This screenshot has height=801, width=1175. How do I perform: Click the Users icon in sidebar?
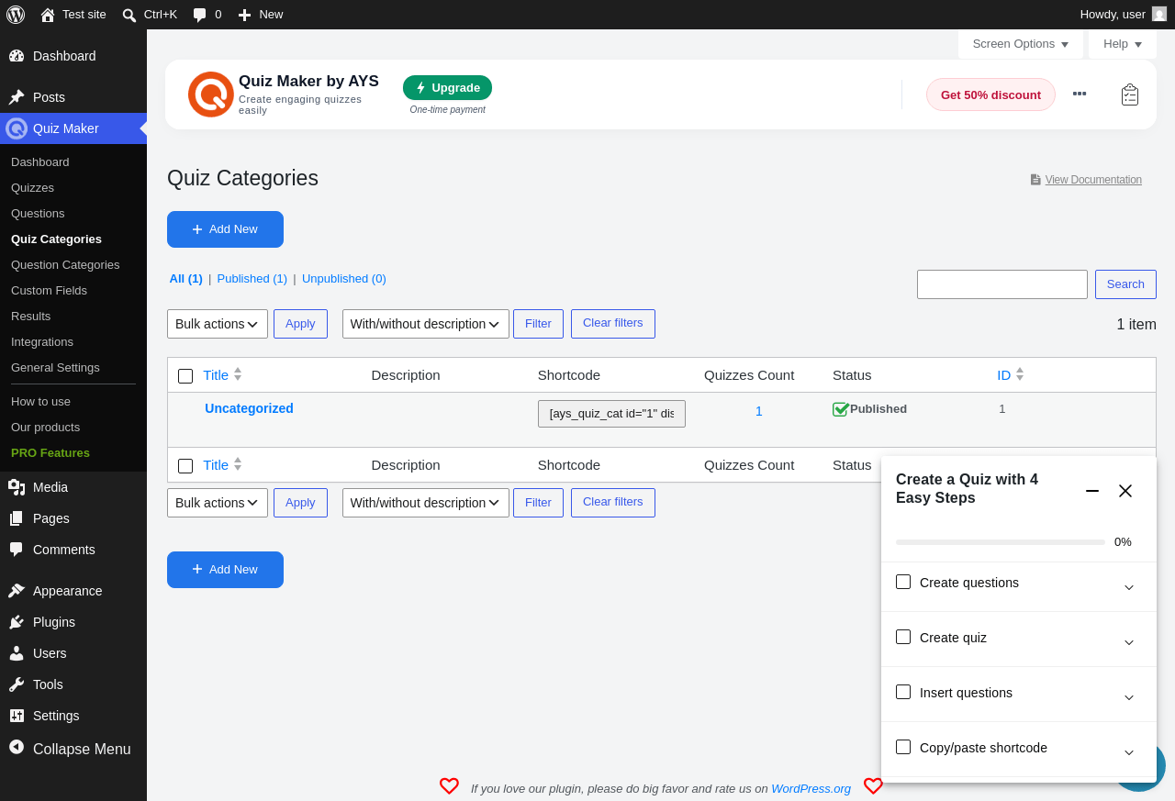tap(17, 653)
